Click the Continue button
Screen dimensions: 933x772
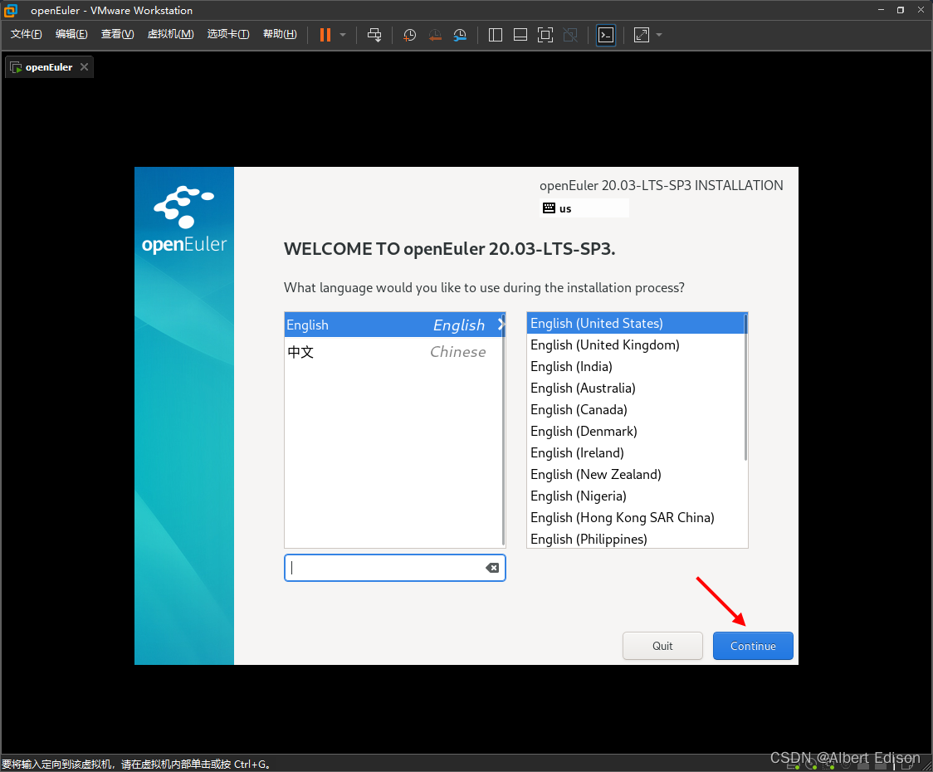(x=752, y=646)
